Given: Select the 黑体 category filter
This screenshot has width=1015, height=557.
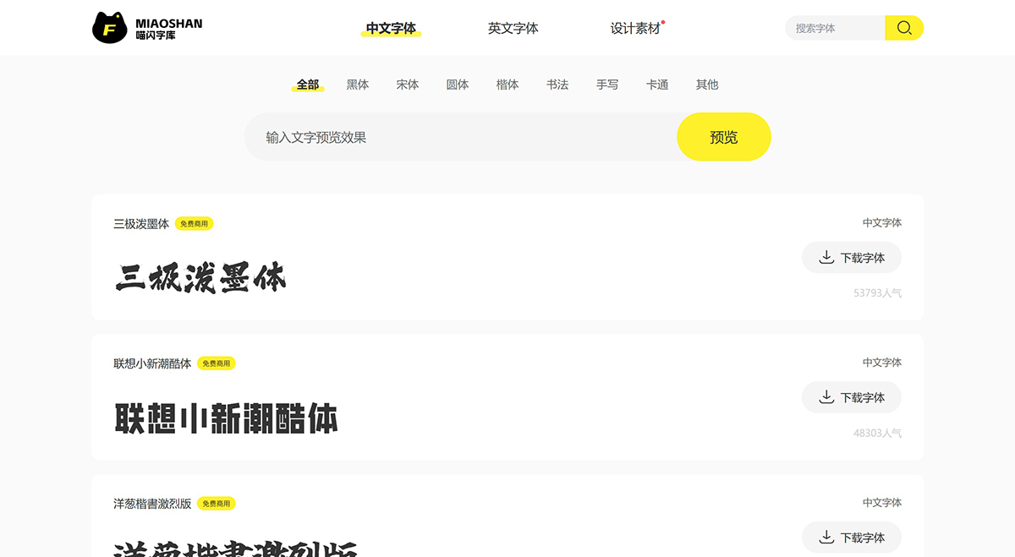Looking at the screenshot, I should click(357, 85).
